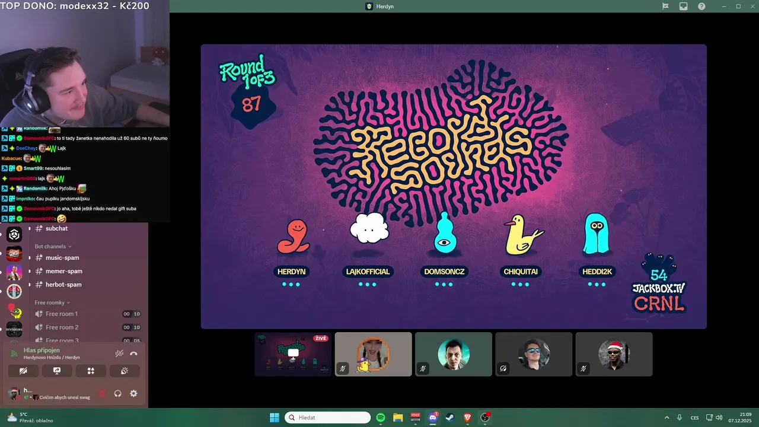Disconnect from voice with the hang-up icon
759x427 pixels.
click(x=133, y=353)
